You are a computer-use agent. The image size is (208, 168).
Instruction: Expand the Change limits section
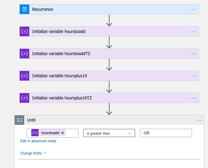(x=33, y=153)
